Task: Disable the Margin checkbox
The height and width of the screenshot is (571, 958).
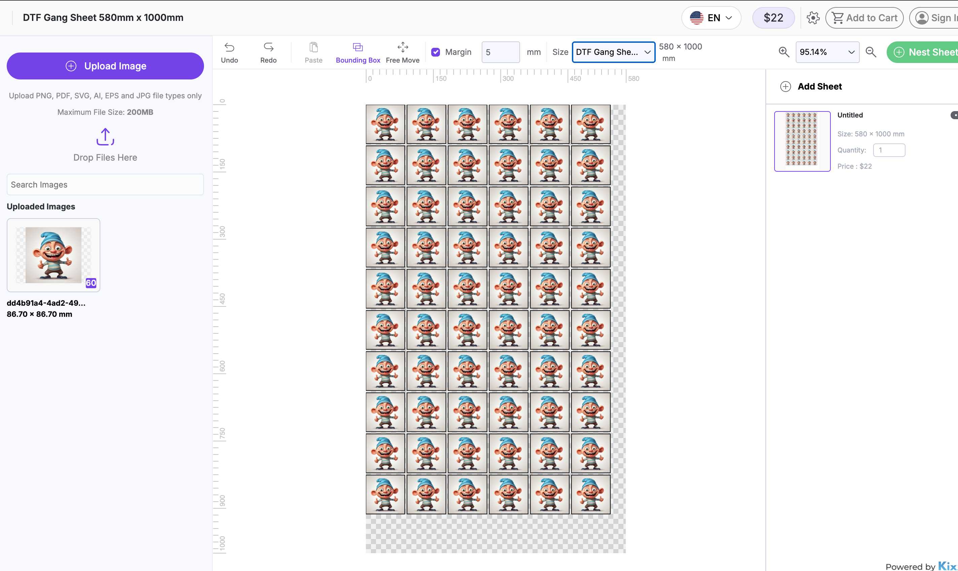Action: point(436,52)
